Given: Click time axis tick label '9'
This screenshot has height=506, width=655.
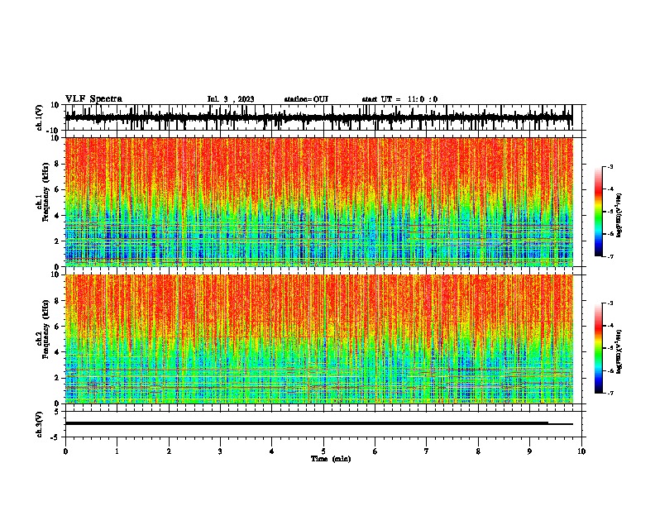Looking at the screenshot, I should (x=529, y=451).
